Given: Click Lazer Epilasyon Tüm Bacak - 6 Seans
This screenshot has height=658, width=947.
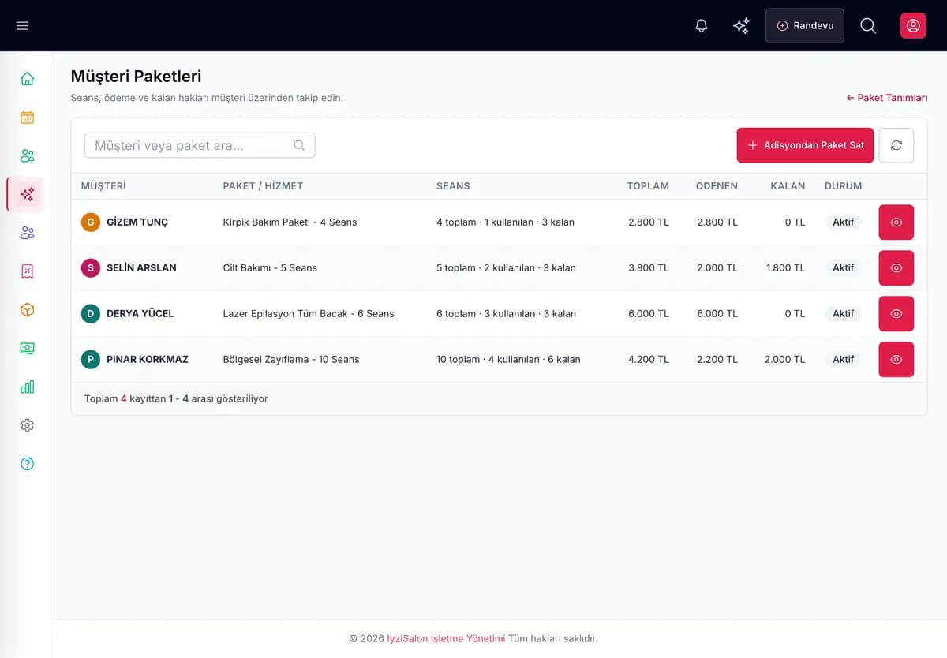Looking at the screenshot, I should (309, 314).
